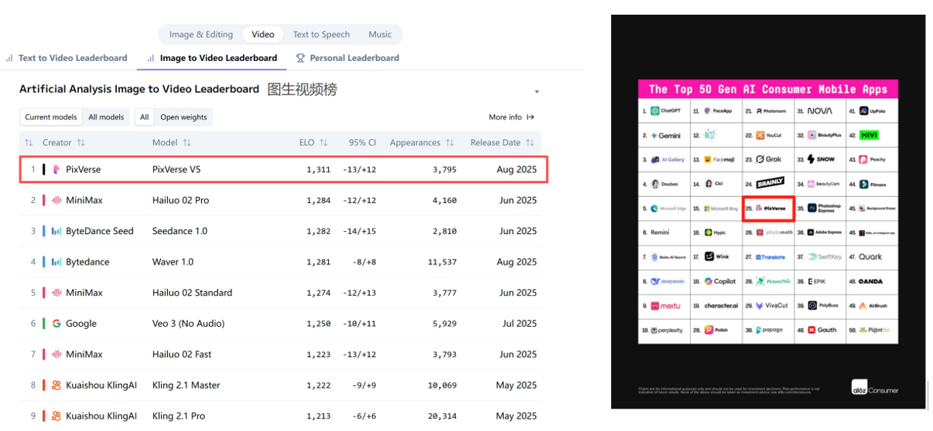Switch to the Text to Speech tab
The height and width of the screenshot is (431, 933).
[321, 34]
